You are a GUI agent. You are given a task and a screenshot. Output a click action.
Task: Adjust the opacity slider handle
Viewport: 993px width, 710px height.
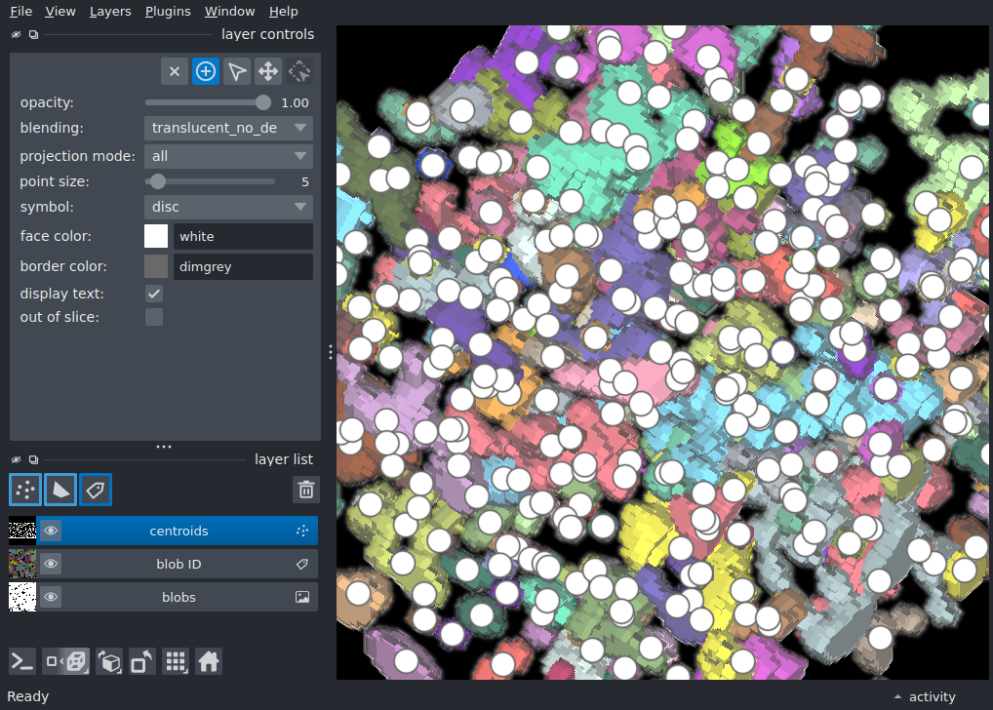(x=262, y=102)
